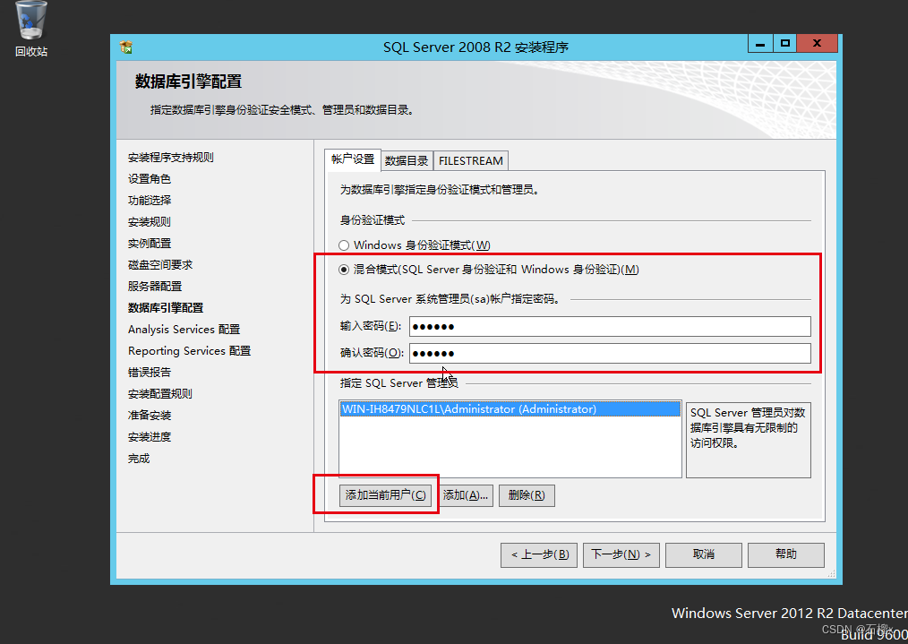Image resolution: width=908 pixels, height=644 pixels.
Task: Click 安装程序支持规则 step in sidebar
Action: pyautogui.click(x=171, y=158)
